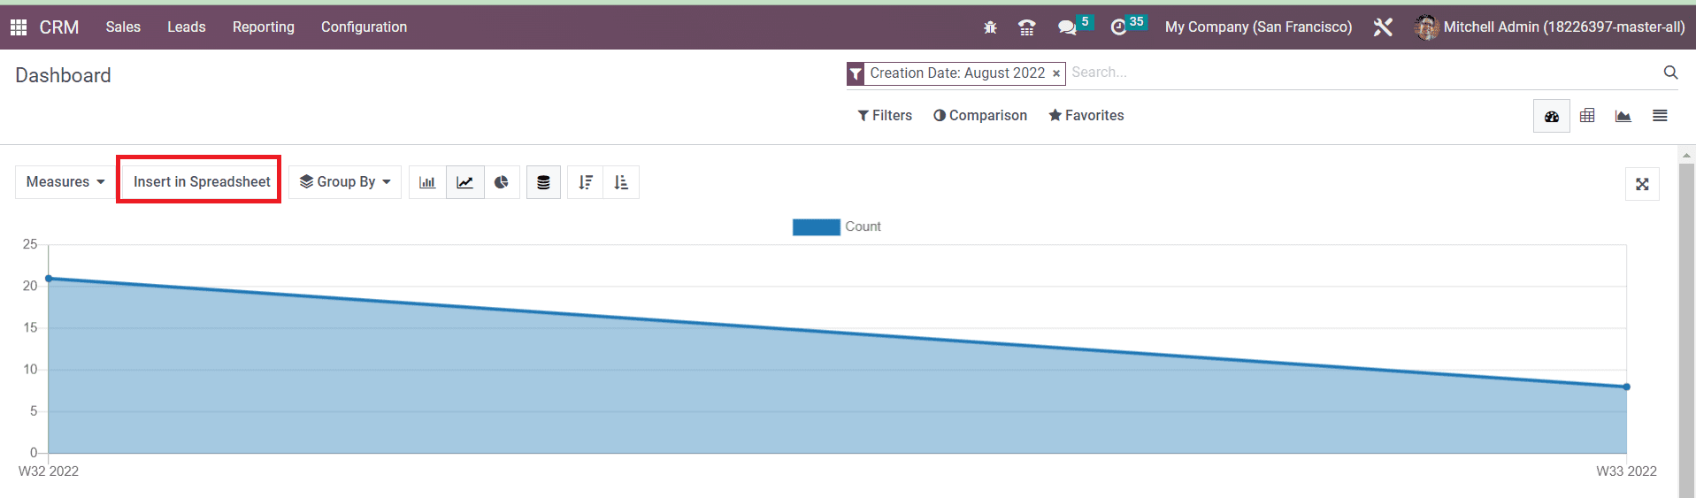This screenshot has width=1696, height=498.
Task: Select the line chart mode
Action: 464,182
